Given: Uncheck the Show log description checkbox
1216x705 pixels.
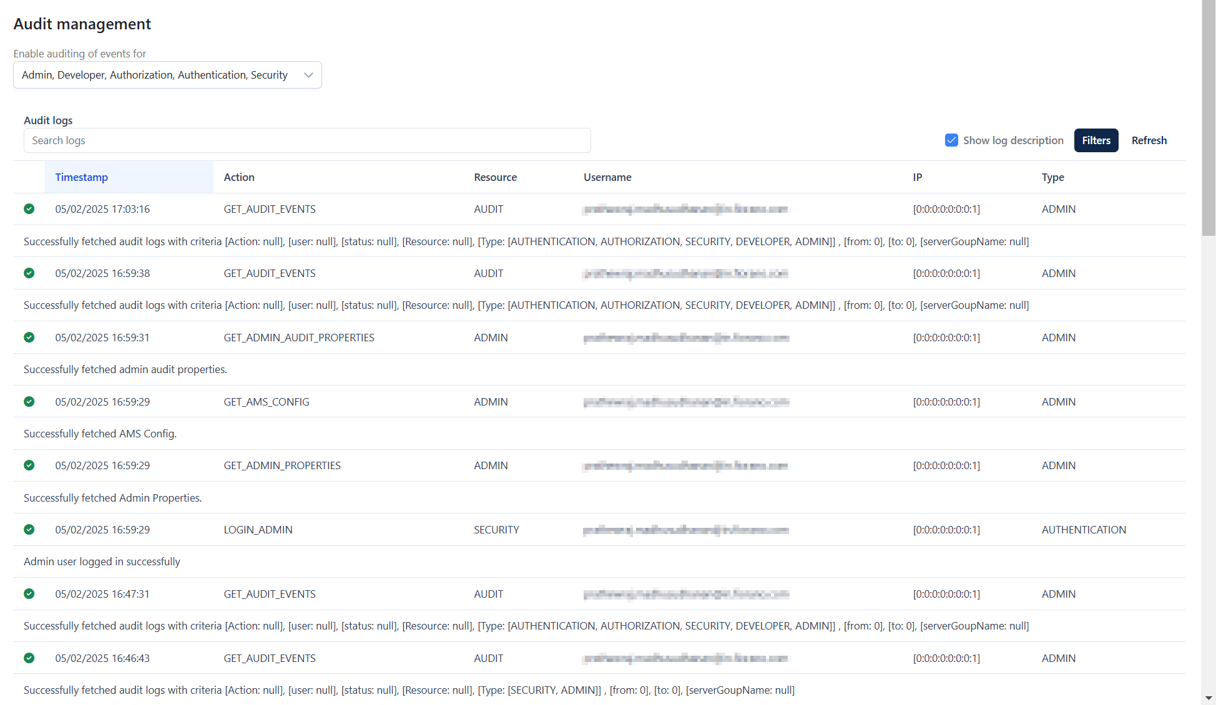Looking at the screenshot, I should pyautogui.click(x=951, y=140).
